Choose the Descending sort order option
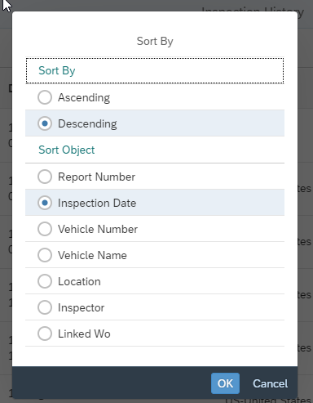Screen dimensions: 313x403 (x=45, y=123)
